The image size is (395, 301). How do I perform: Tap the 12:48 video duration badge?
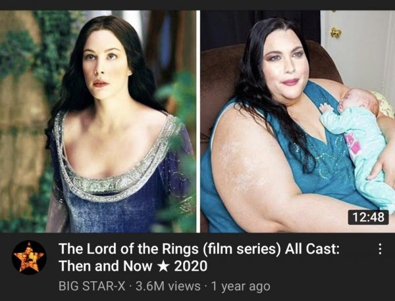(x=368, y=217)
